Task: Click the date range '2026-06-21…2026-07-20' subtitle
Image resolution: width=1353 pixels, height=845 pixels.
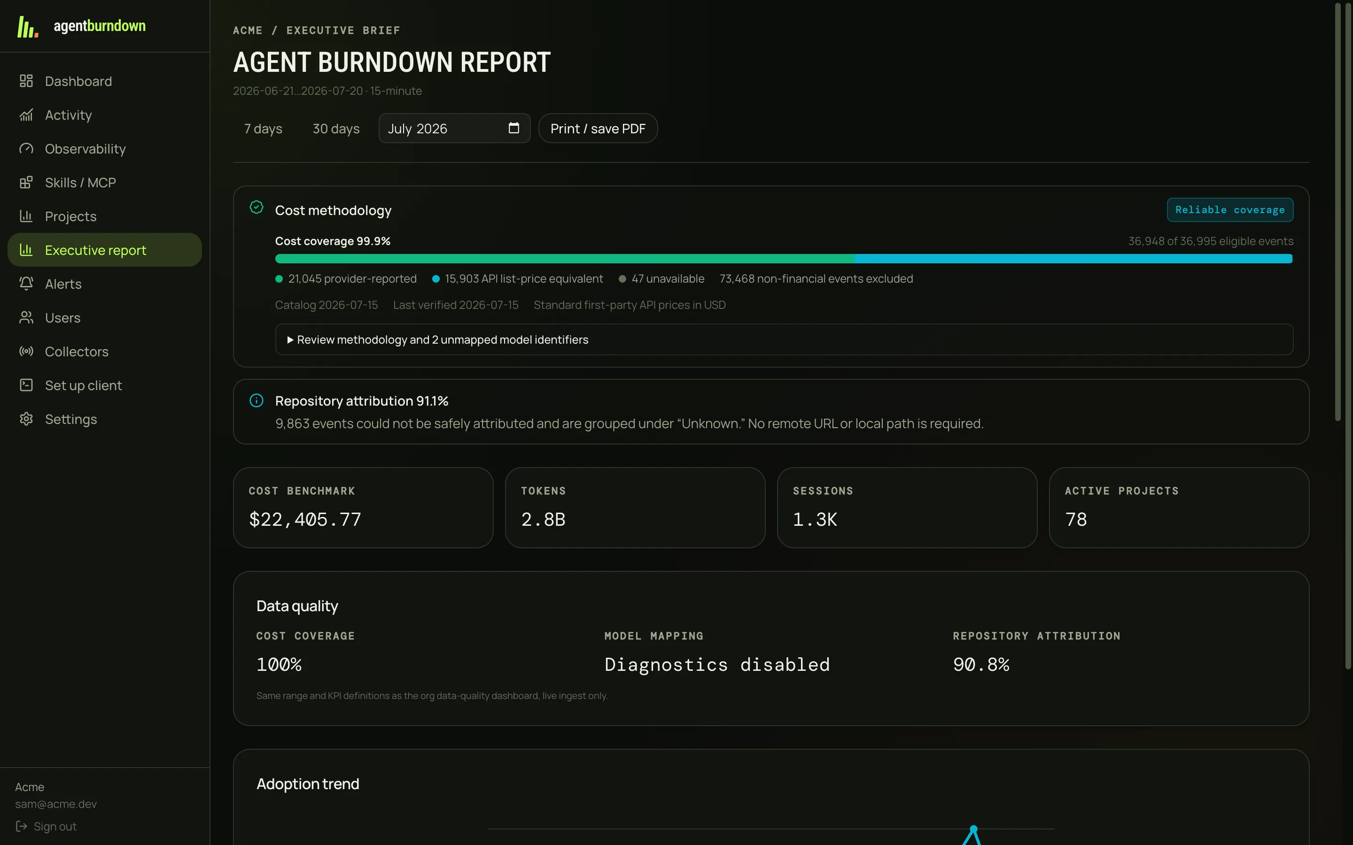Action: [x=298, y=91]
